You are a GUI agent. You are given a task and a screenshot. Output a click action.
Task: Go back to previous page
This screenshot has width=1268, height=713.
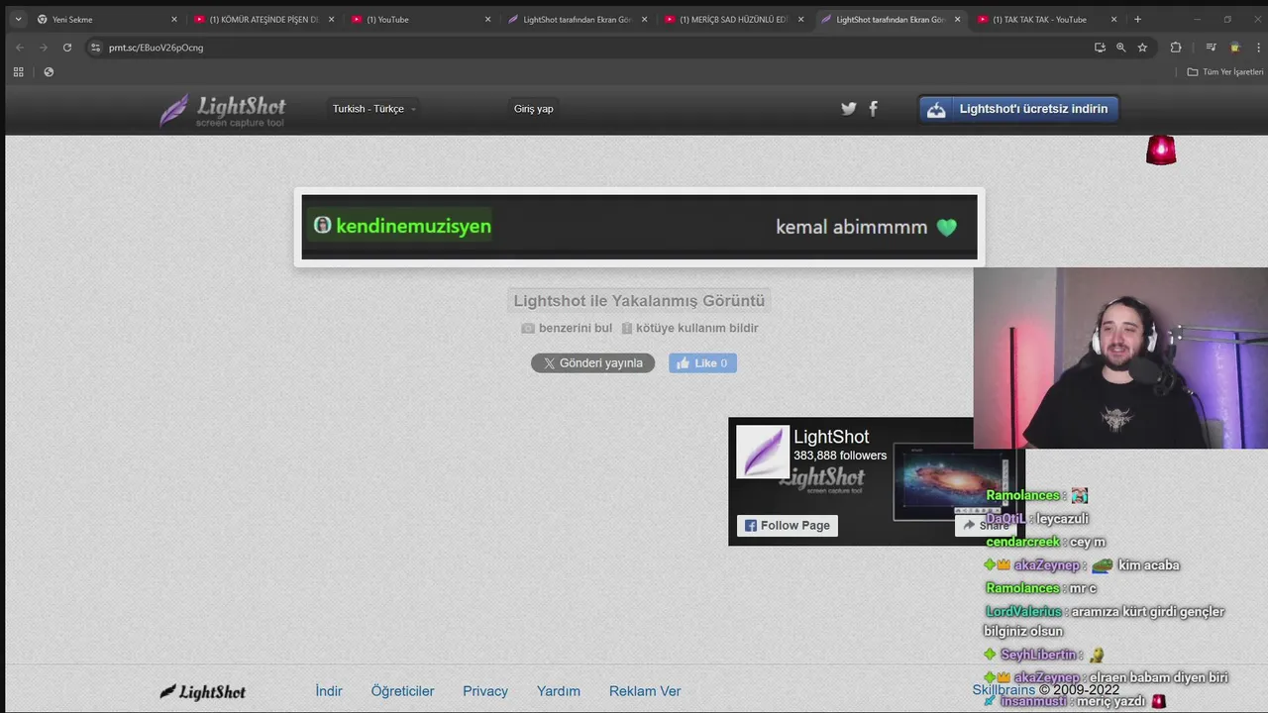click(20, 48)
